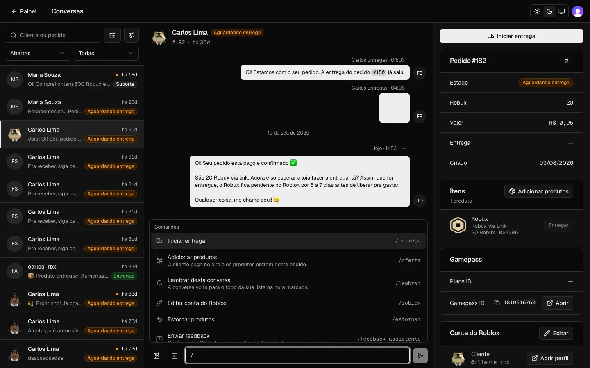This screenshot has height=368, width=590.
Task: Open Maria Souza conversation from há 20d
Action: (x=72, y=107)
